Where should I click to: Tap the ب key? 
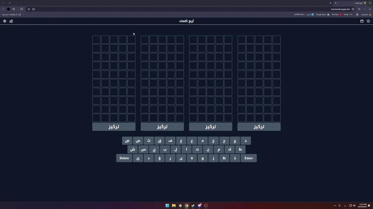pyautogui.click(x=165, y=149)
